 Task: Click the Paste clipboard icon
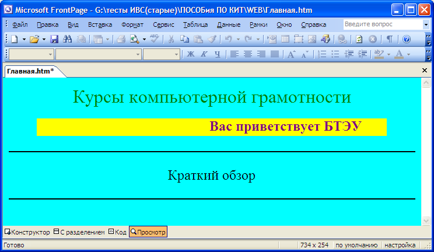tap(198, 39)
